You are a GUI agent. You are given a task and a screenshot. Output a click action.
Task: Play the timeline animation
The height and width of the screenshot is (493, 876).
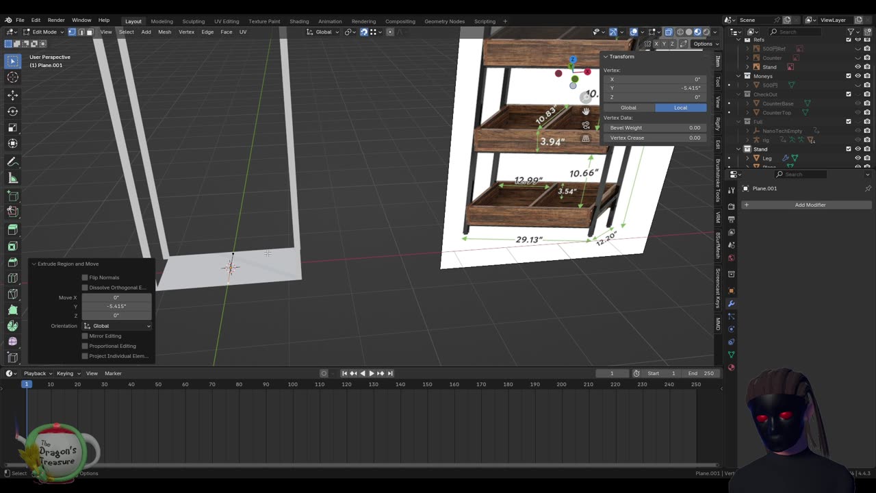pos(372,373)
